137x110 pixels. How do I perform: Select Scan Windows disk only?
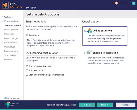pyautogui.click(x=27, y=66)
